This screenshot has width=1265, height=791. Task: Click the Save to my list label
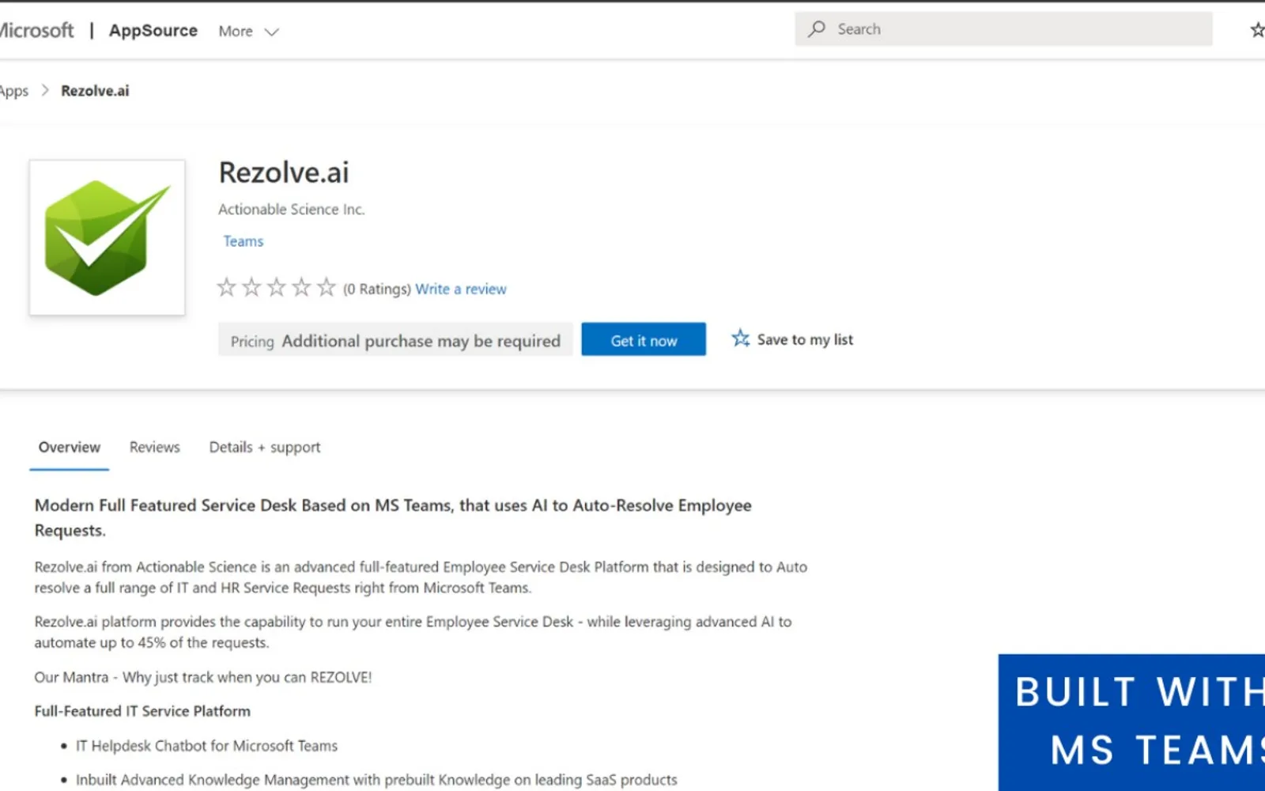pyautogui.click(x=805, y=339)
